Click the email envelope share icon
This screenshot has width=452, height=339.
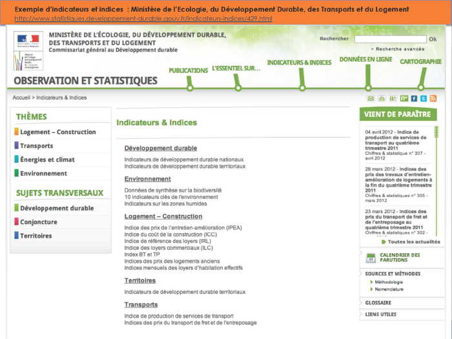click(371, 99)
